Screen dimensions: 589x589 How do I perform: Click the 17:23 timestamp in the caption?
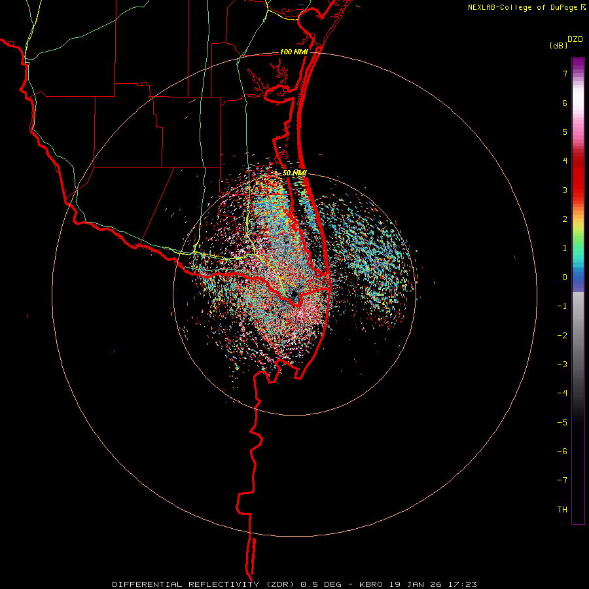pos(463,584)
